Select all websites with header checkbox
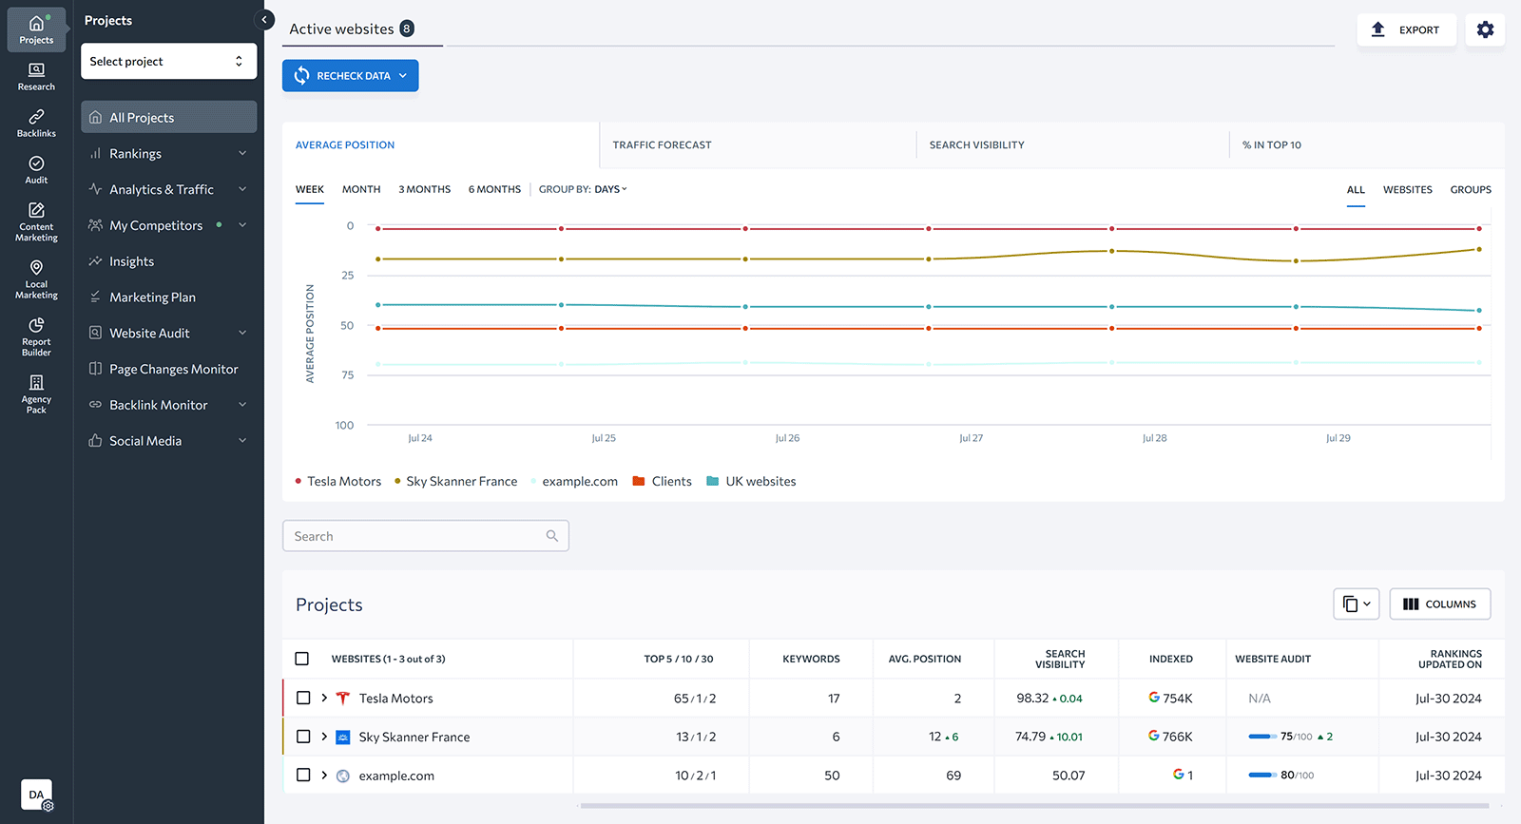 (x=302, y=659)
